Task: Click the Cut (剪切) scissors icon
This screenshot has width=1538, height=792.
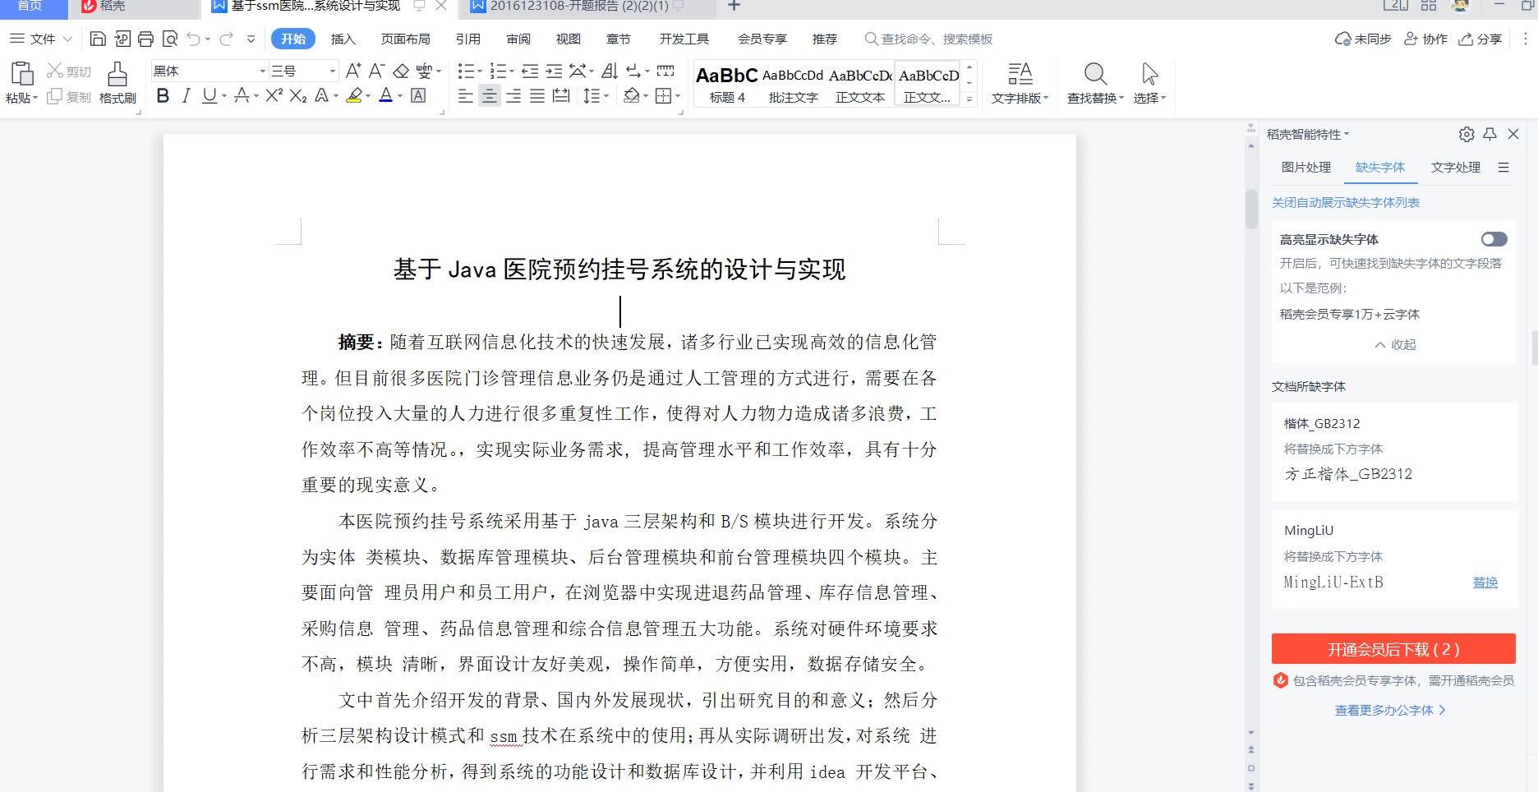Action: 55,71
